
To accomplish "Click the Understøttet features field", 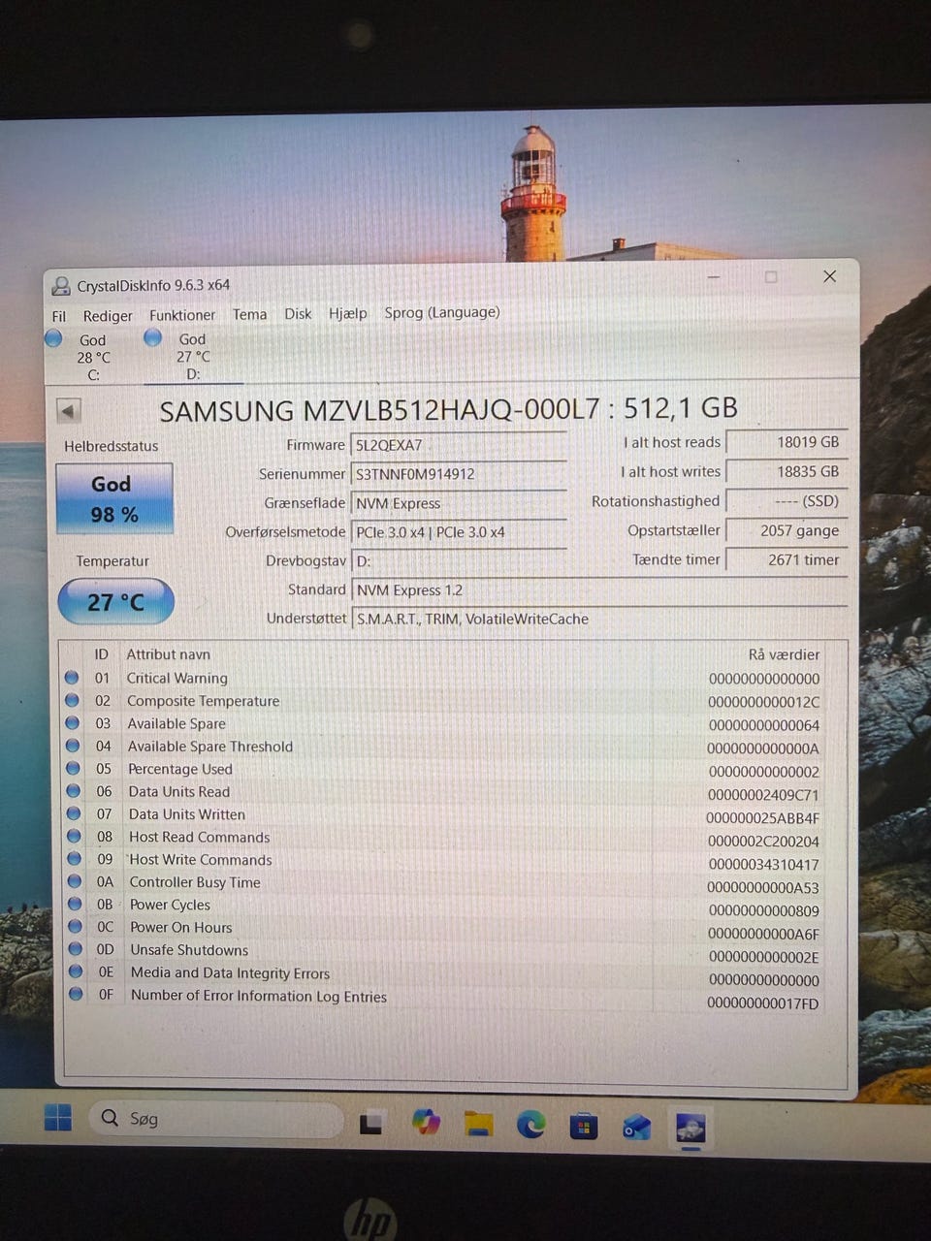I will [599, 619].
